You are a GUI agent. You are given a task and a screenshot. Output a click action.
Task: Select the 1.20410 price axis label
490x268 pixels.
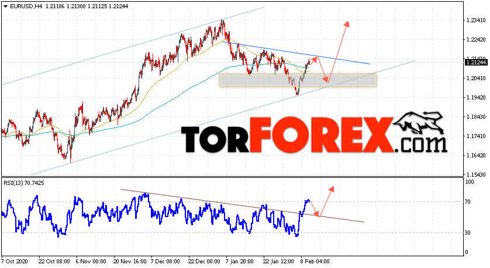click(476, 78)
